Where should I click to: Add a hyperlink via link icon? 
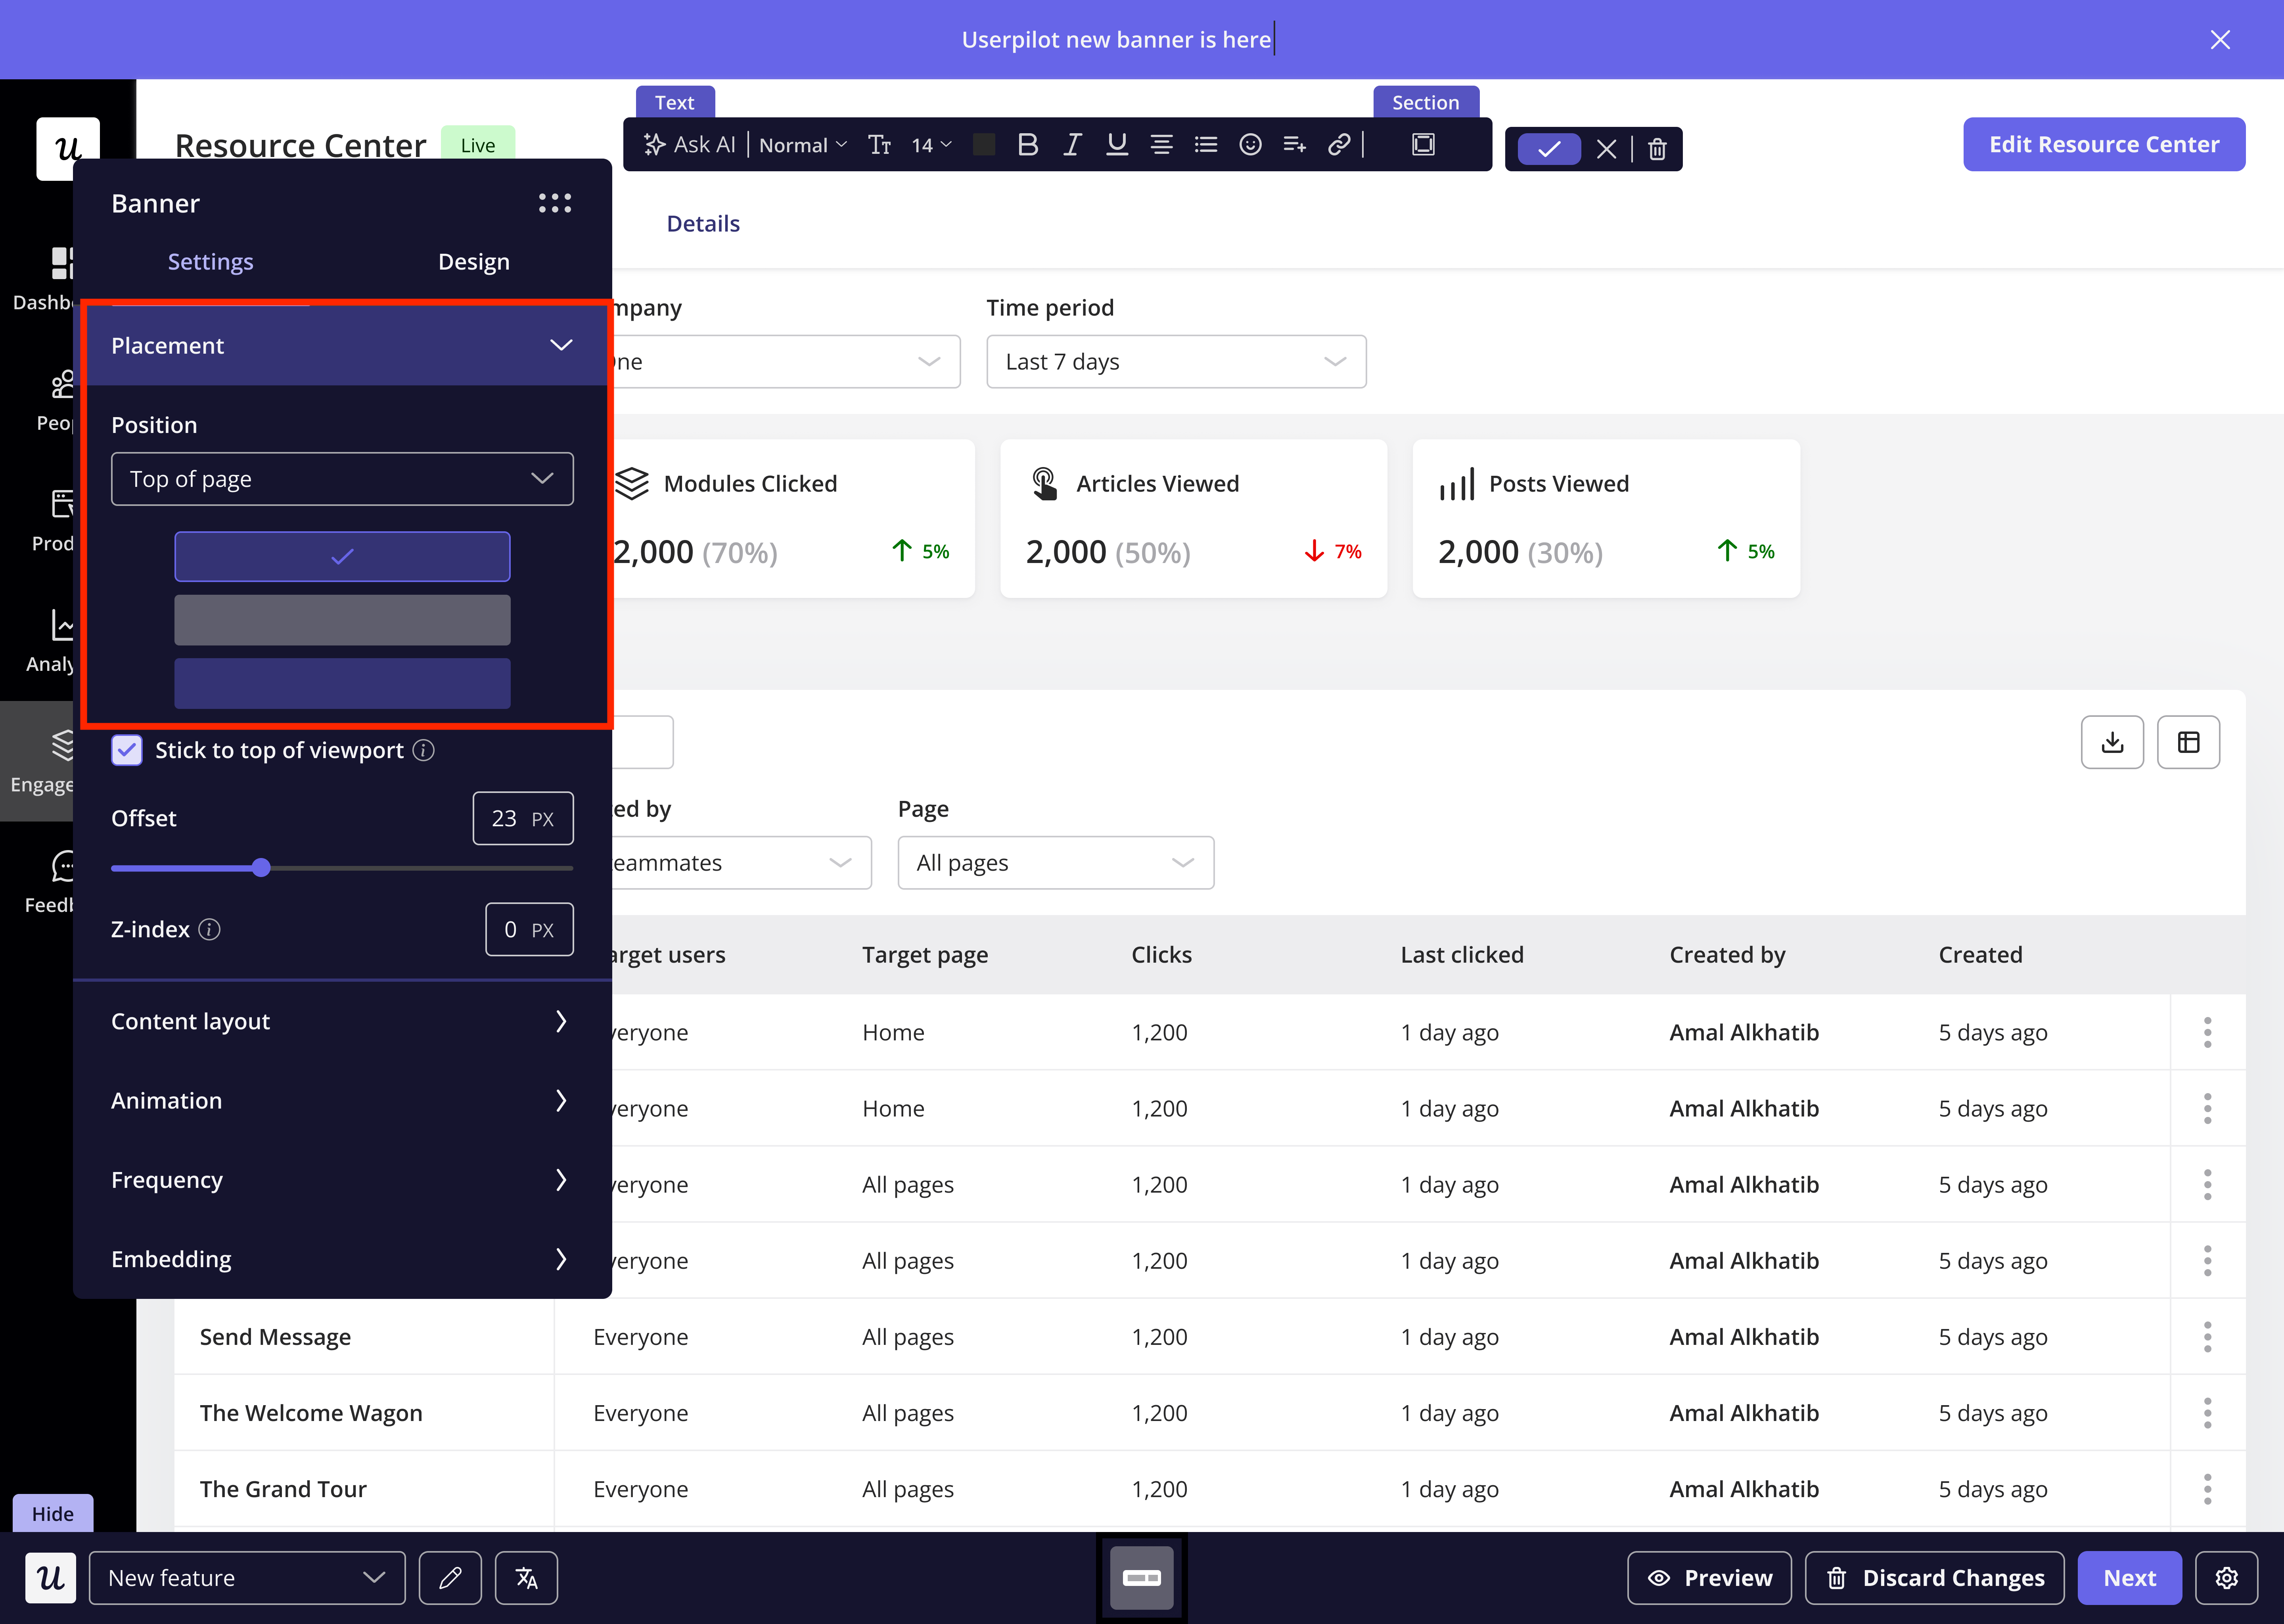pyautogui.click(x=1339, y=145)
